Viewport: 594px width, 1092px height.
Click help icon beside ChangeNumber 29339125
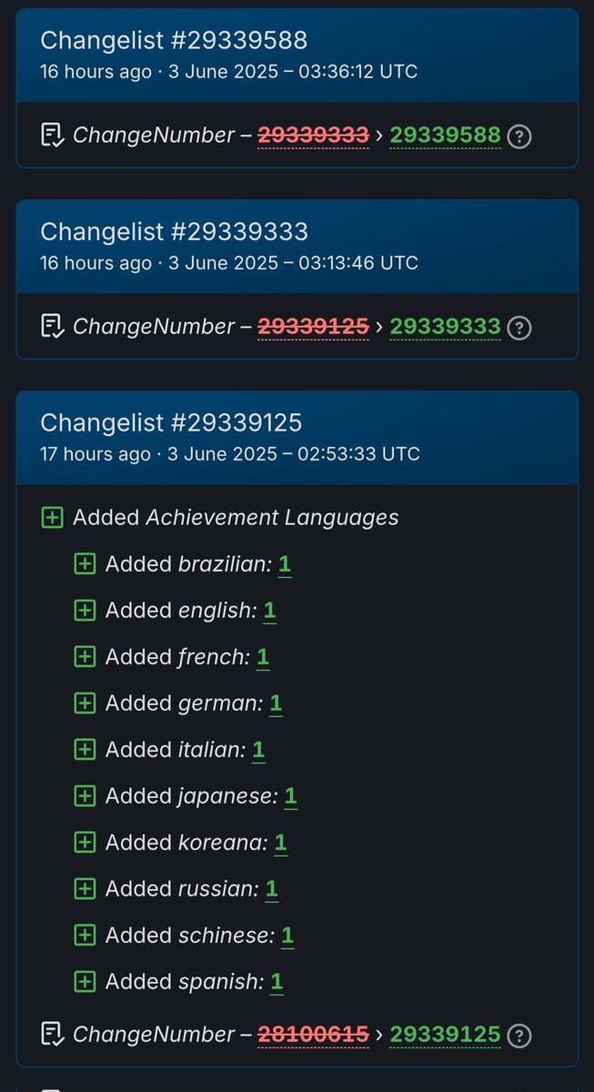[x=518, y=1035]
